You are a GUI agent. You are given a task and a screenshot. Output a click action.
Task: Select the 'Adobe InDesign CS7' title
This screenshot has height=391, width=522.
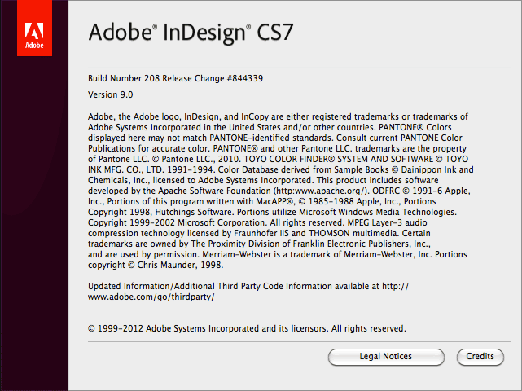191,33
